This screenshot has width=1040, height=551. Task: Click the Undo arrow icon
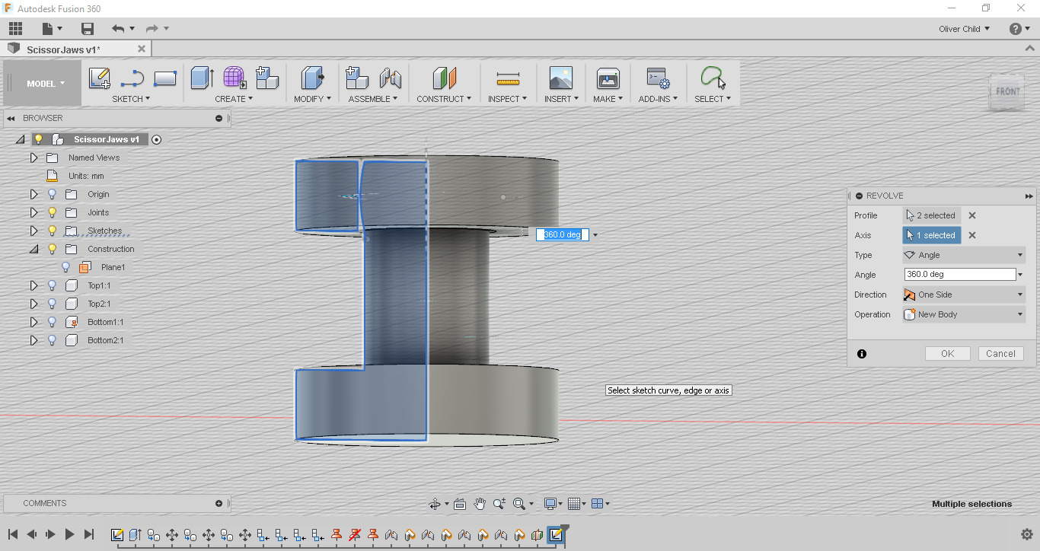click(x=118, y=29)
